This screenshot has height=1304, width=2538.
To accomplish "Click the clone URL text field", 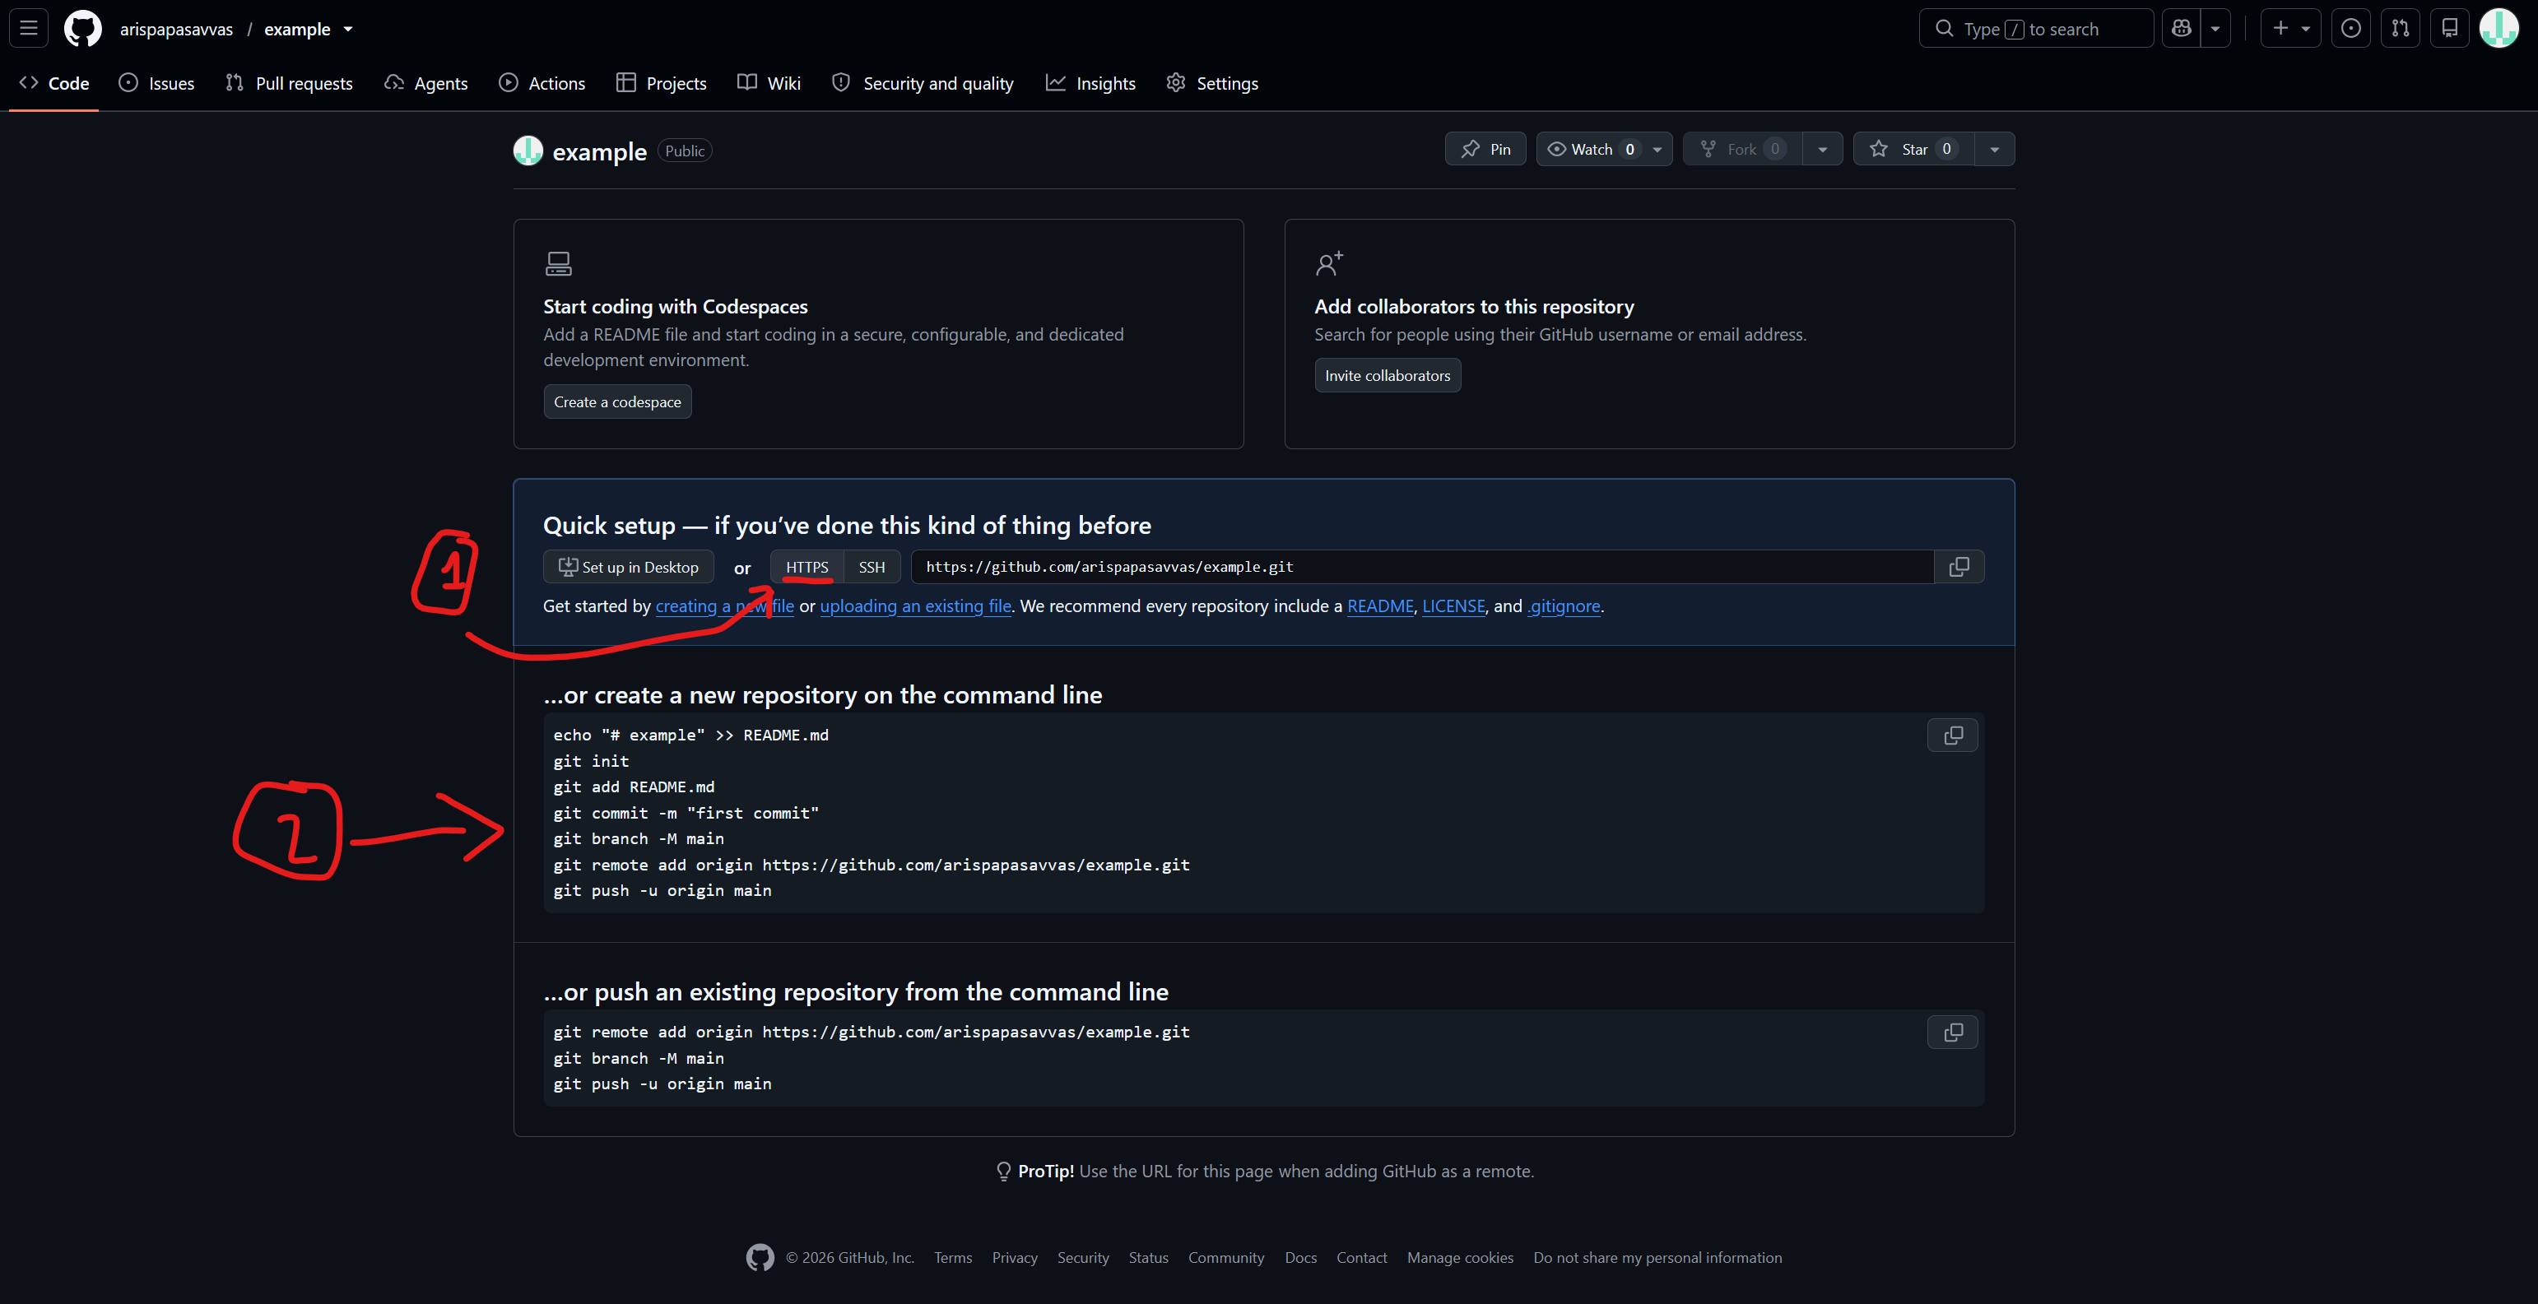I will [x=1422, y=566].
